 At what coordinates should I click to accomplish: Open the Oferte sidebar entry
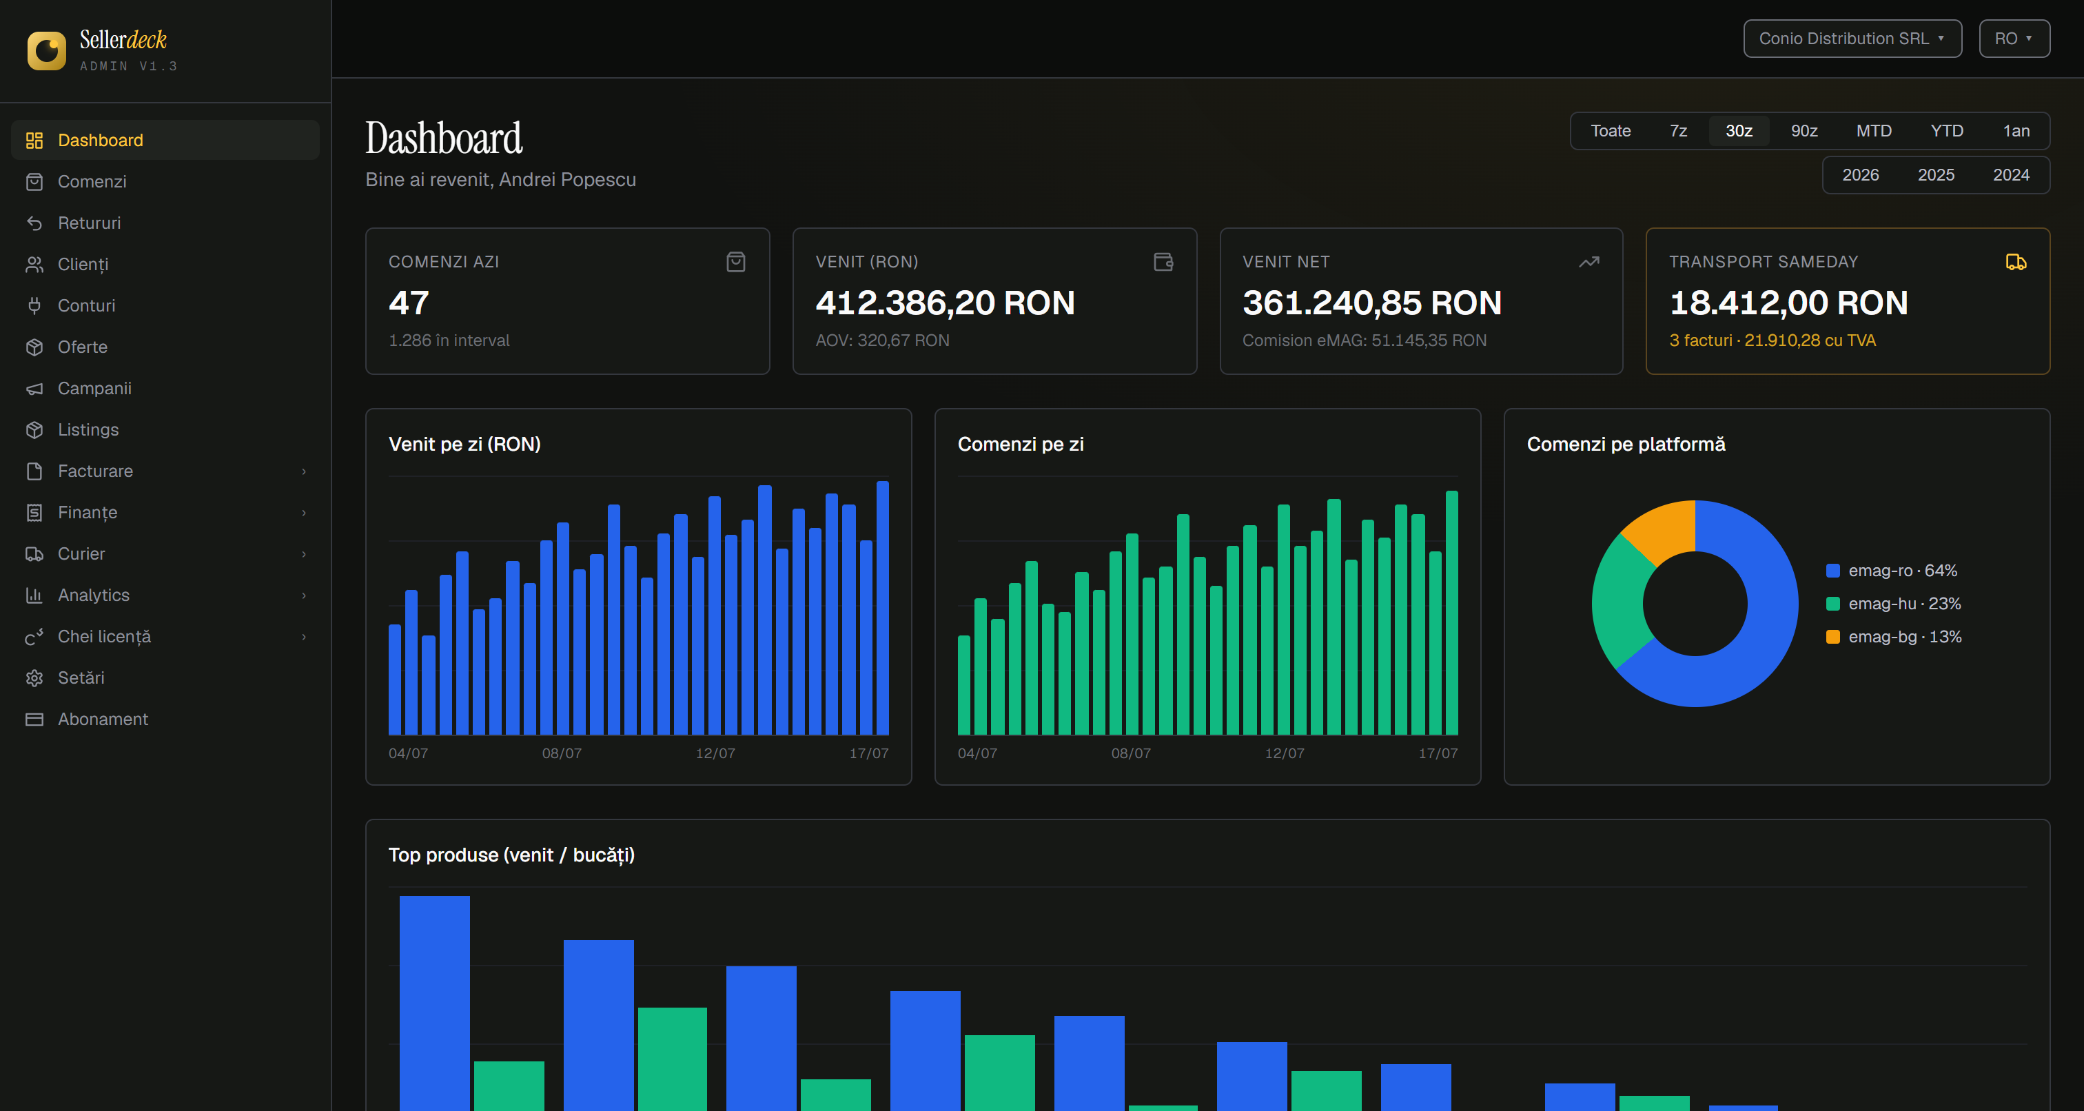(165, 347)
